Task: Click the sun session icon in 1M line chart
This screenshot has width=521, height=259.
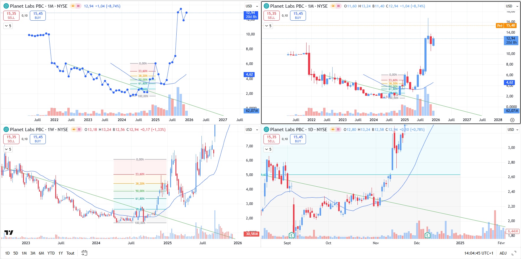Action: coord(73,6)
